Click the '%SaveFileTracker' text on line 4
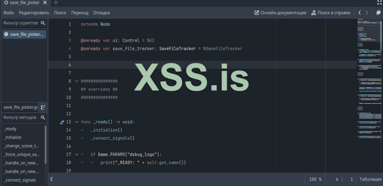 pyautogui.click(x=223, y=48)
